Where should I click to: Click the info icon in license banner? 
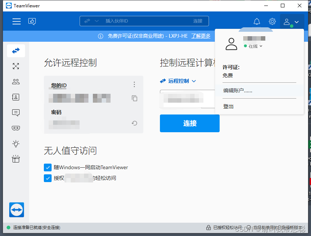pyautogui.click(x=101, y=36)
